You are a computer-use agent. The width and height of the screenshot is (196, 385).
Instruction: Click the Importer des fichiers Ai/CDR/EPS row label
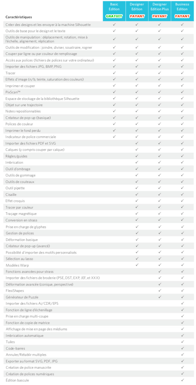tap(32, 303)
